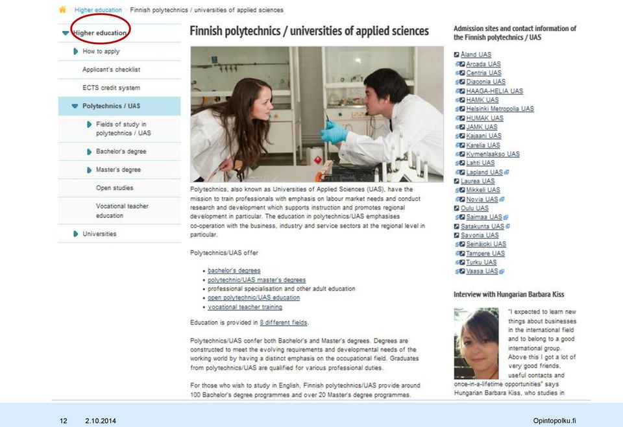Expand Fields of study in polytechnics arrow
Screen dimensions: 623x427
[89, 125]
